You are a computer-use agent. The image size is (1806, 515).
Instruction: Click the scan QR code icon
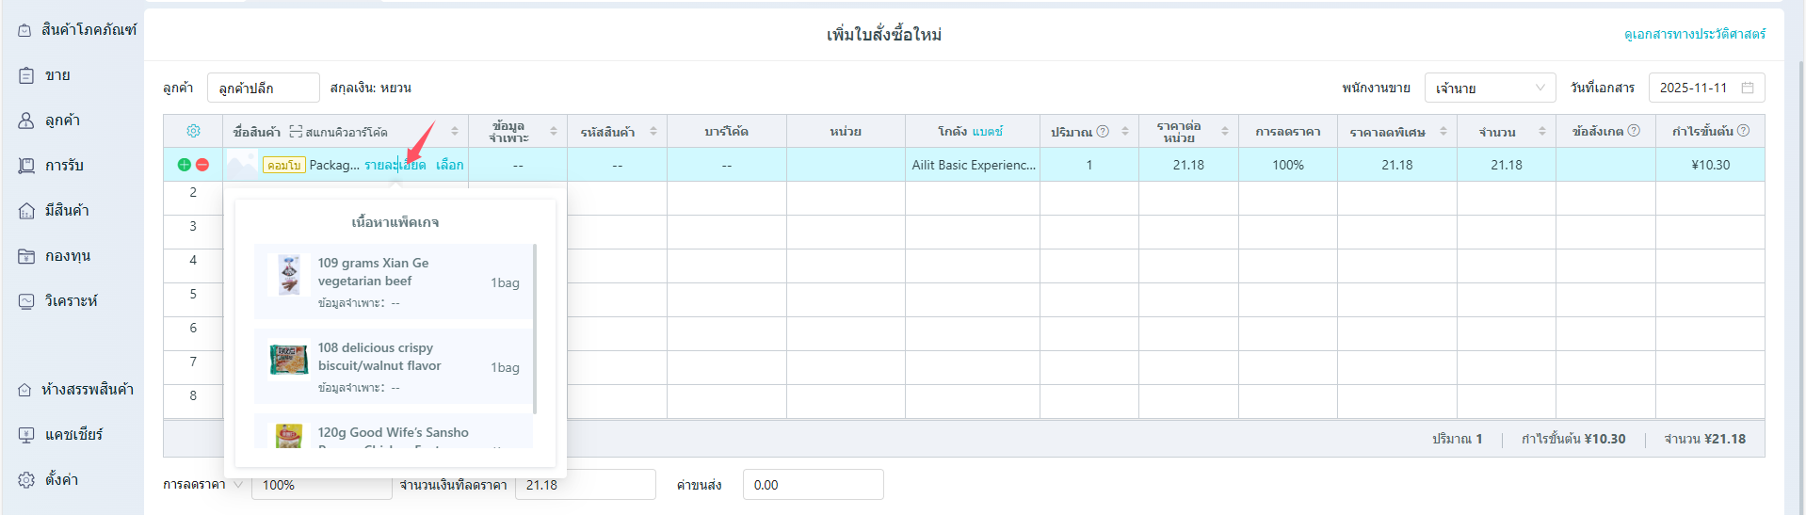click(296, 132)
